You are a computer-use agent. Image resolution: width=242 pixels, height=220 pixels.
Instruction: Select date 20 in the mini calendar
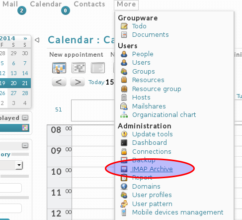[13, 83]
